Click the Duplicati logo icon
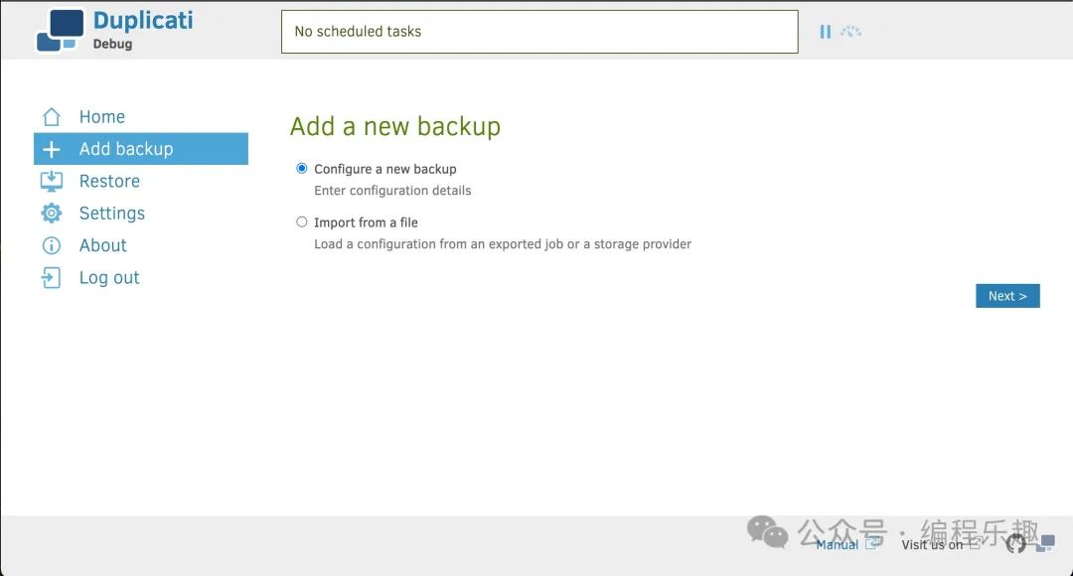This screenshot has height=576, width=1073. tap(60, 30)
